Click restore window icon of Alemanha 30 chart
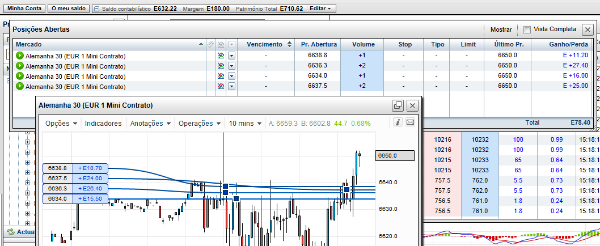Image resolution: width=600 pixels, height=246 pixels. click(x=398, y=105)
